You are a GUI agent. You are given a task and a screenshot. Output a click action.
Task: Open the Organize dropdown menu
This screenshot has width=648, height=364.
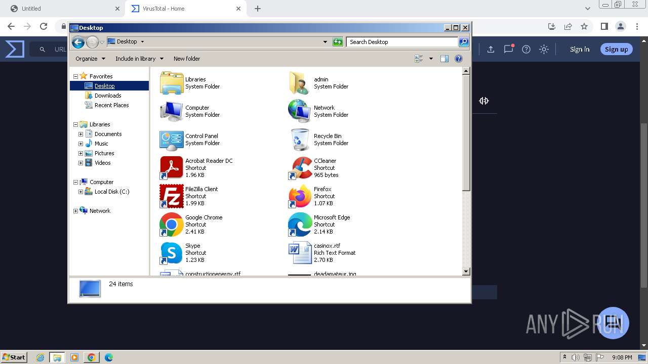[x=90, y=59]
